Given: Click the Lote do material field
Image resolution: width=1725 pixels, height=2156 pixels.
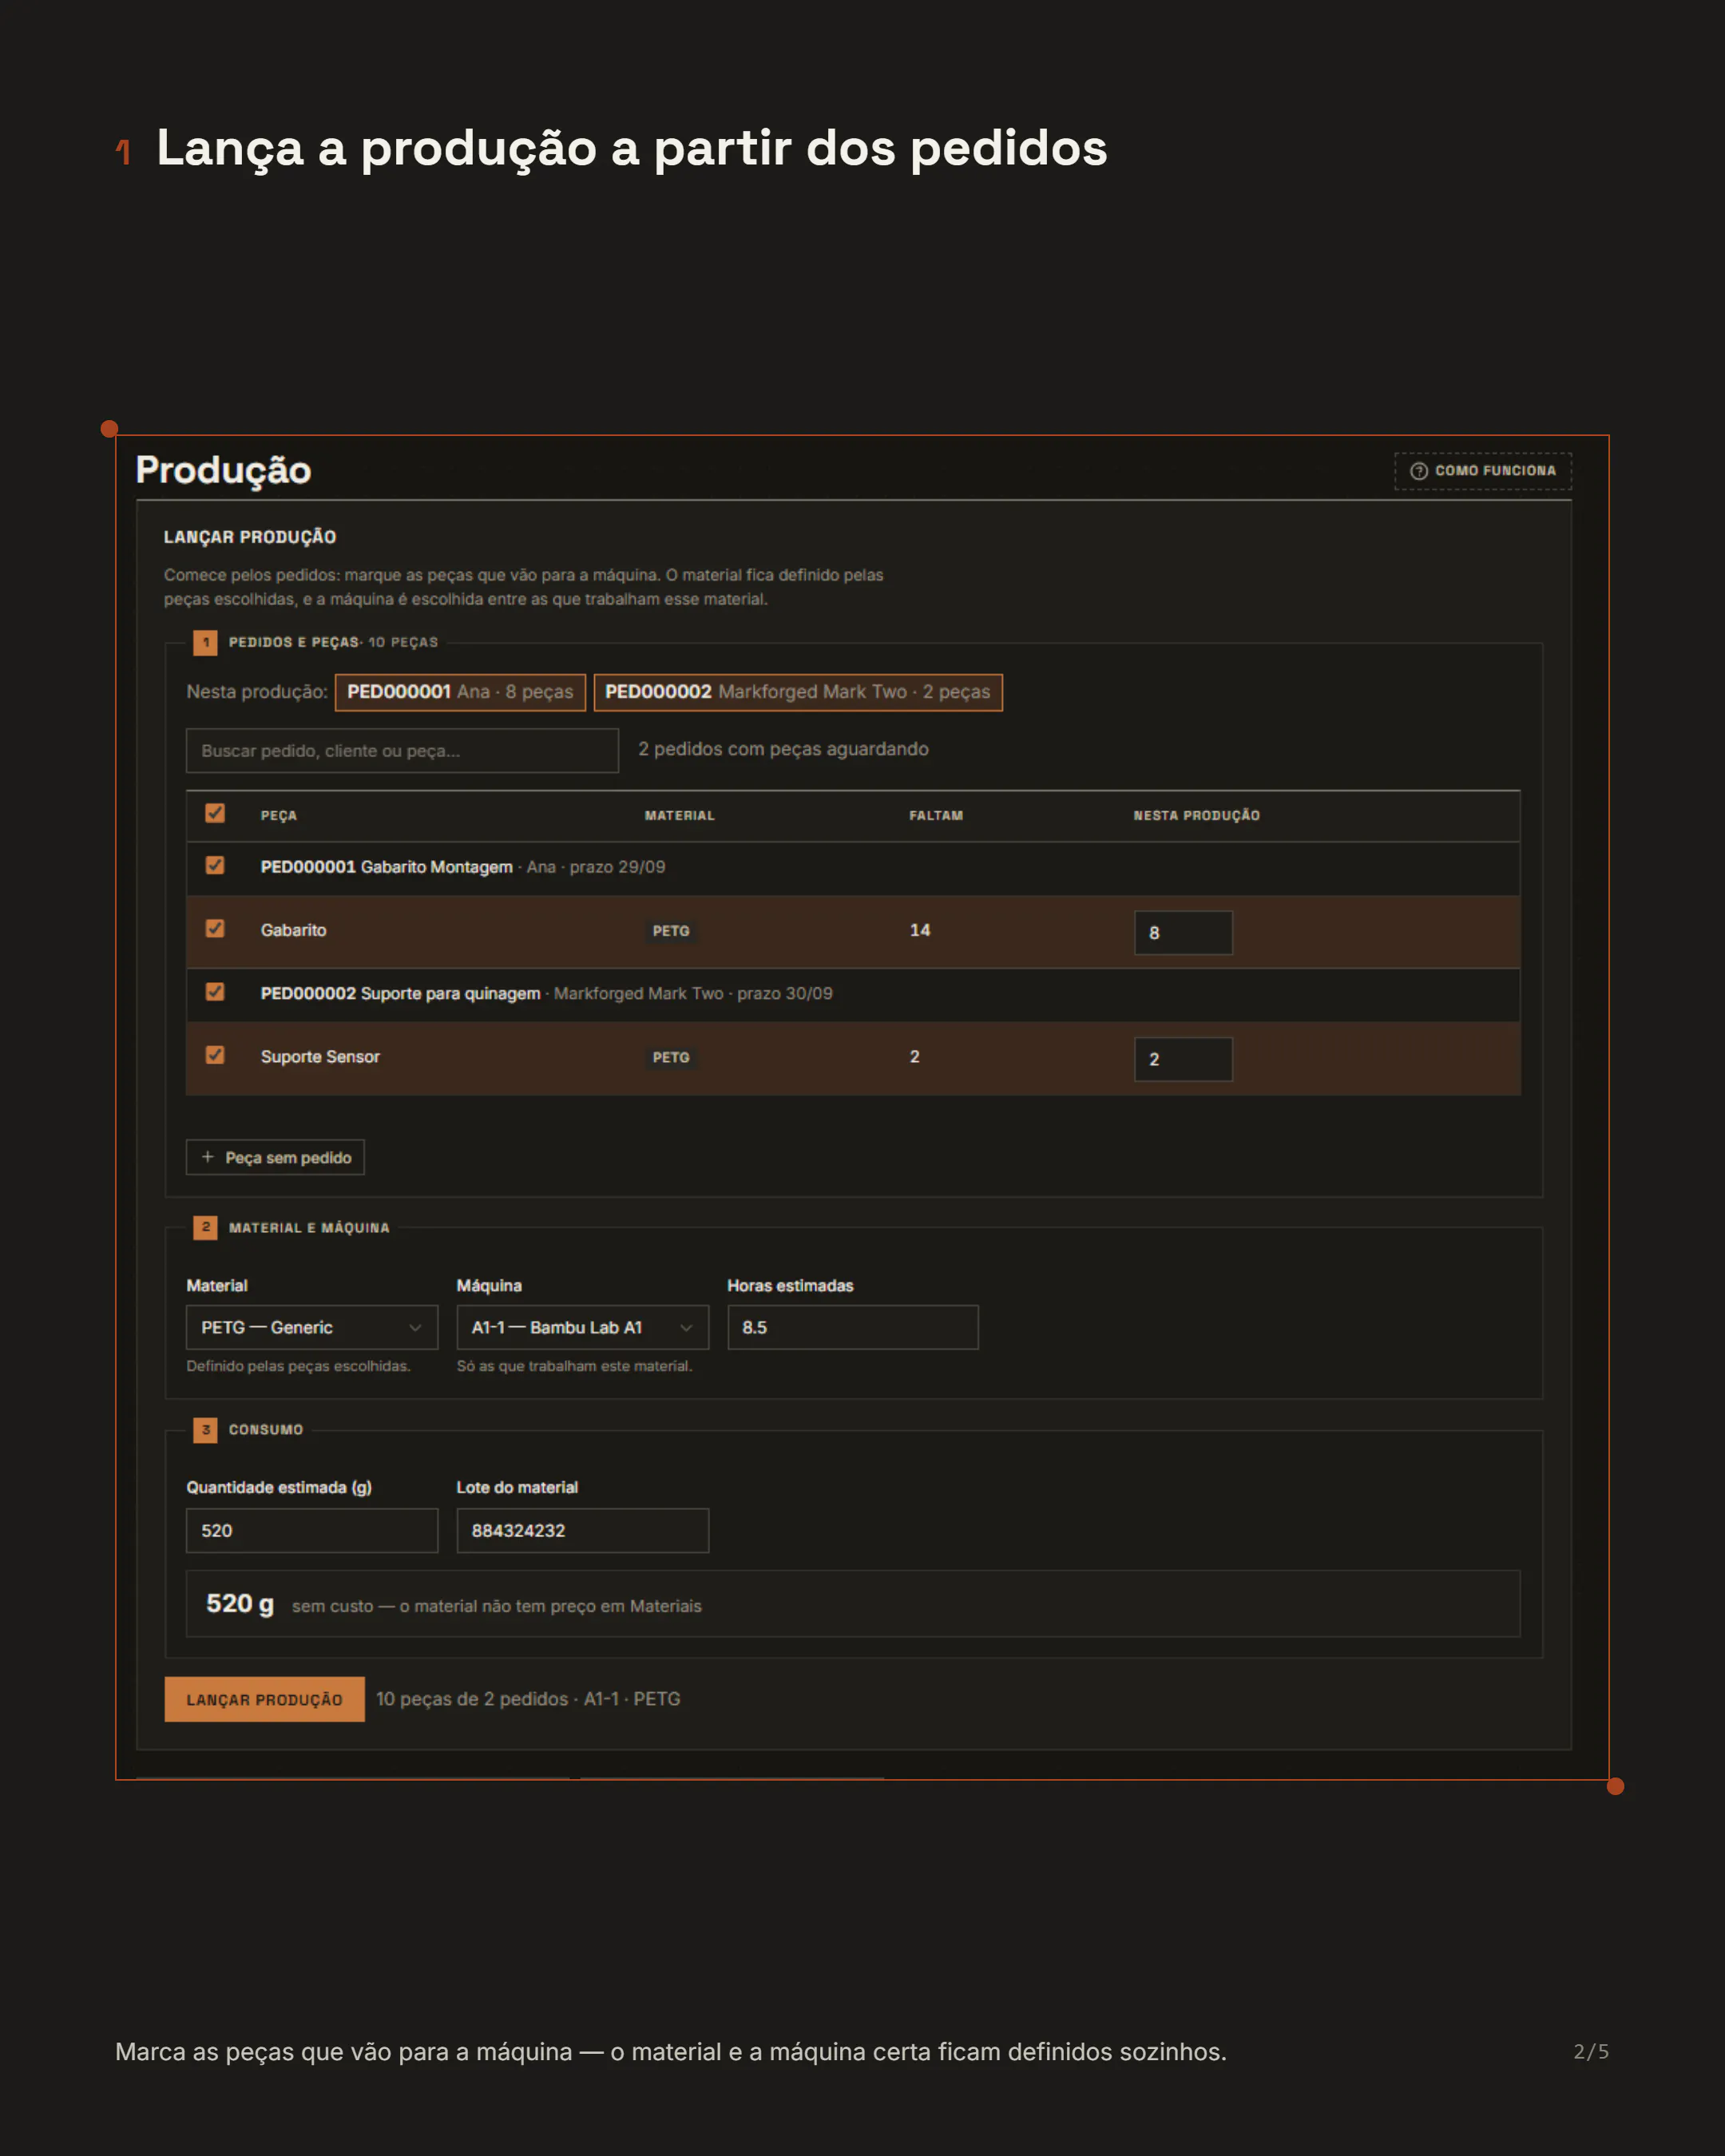Looking at the screenshot, I should [583, 1530].
